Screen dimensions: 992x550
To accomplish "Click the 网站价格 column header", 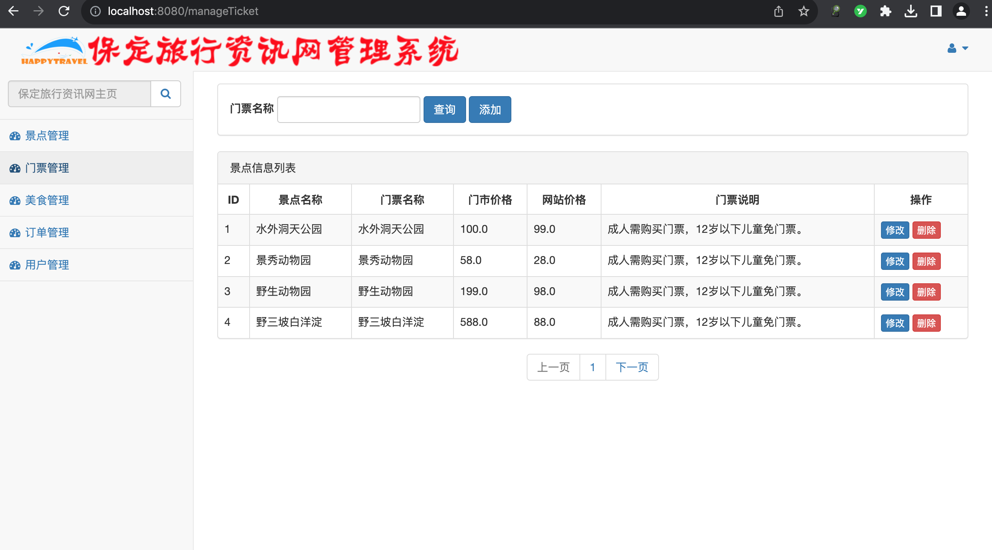I will [564, 200].
